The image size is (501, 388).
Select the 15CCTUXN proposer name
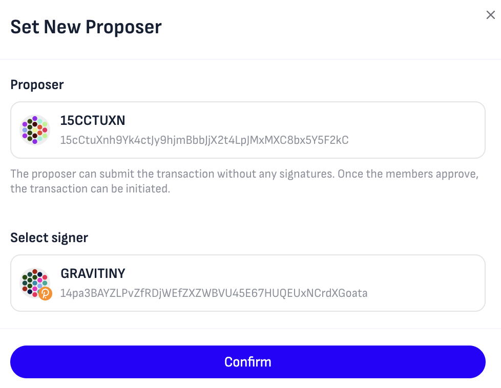coord(93,121)
